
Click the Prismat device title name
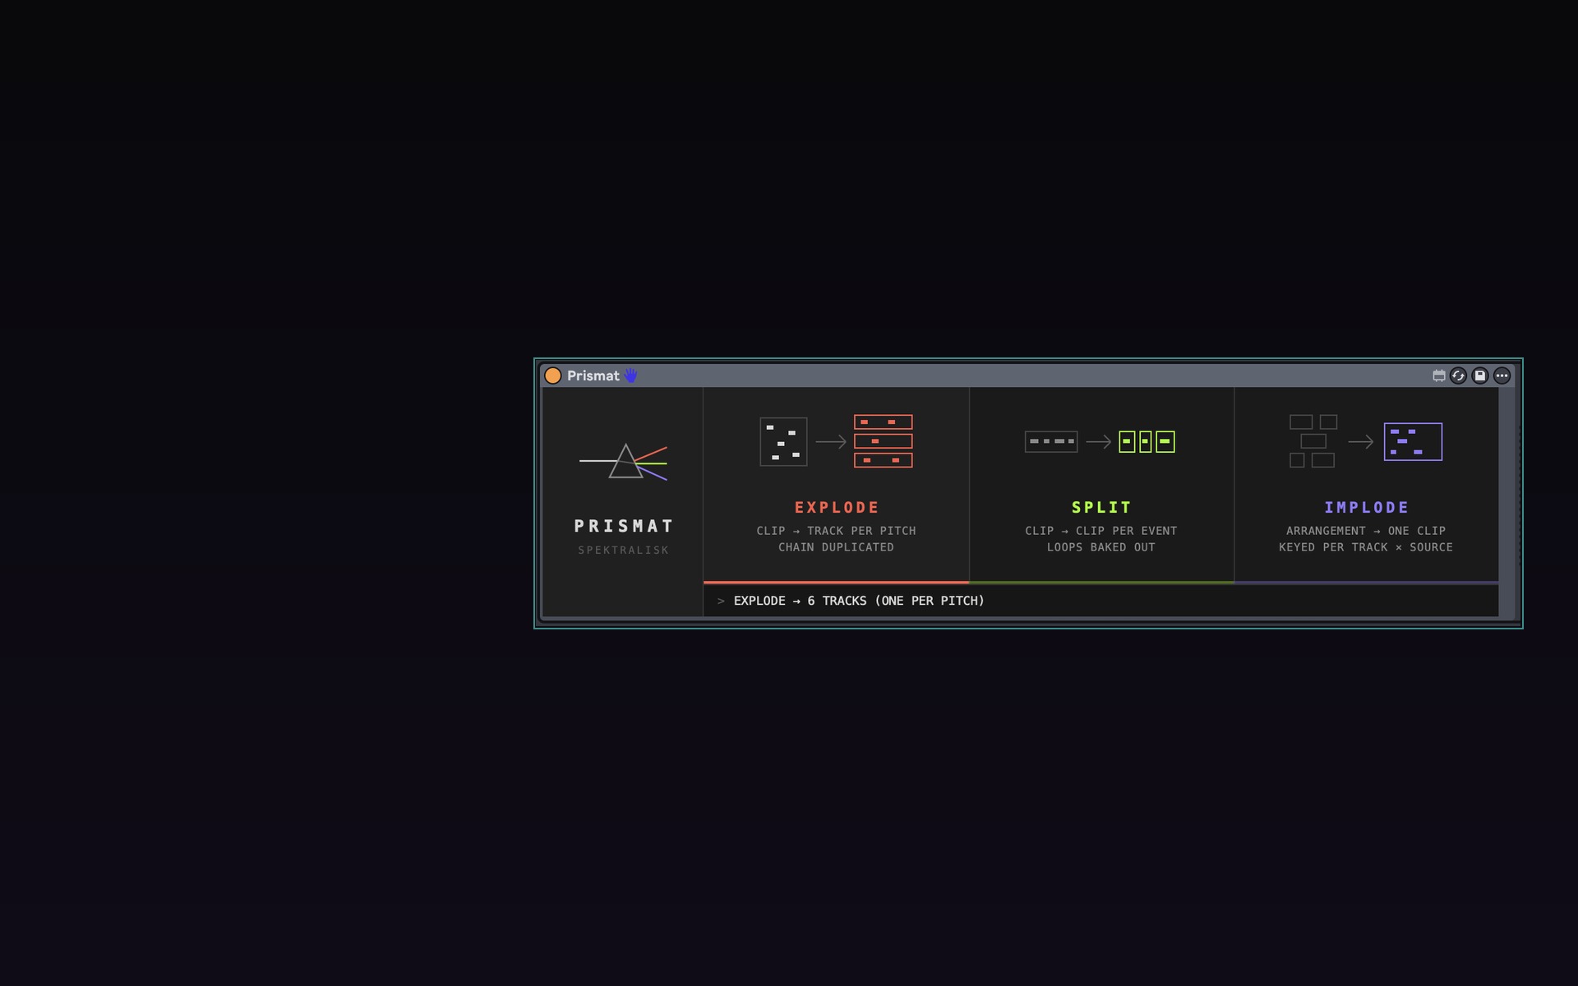pos(593,376)
